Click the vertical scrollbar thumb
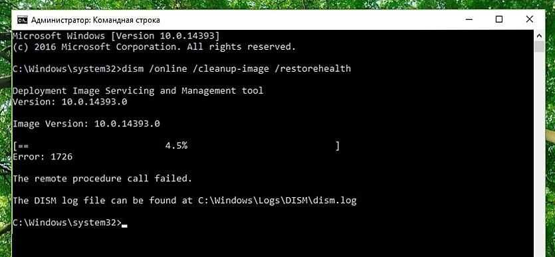 539,46
